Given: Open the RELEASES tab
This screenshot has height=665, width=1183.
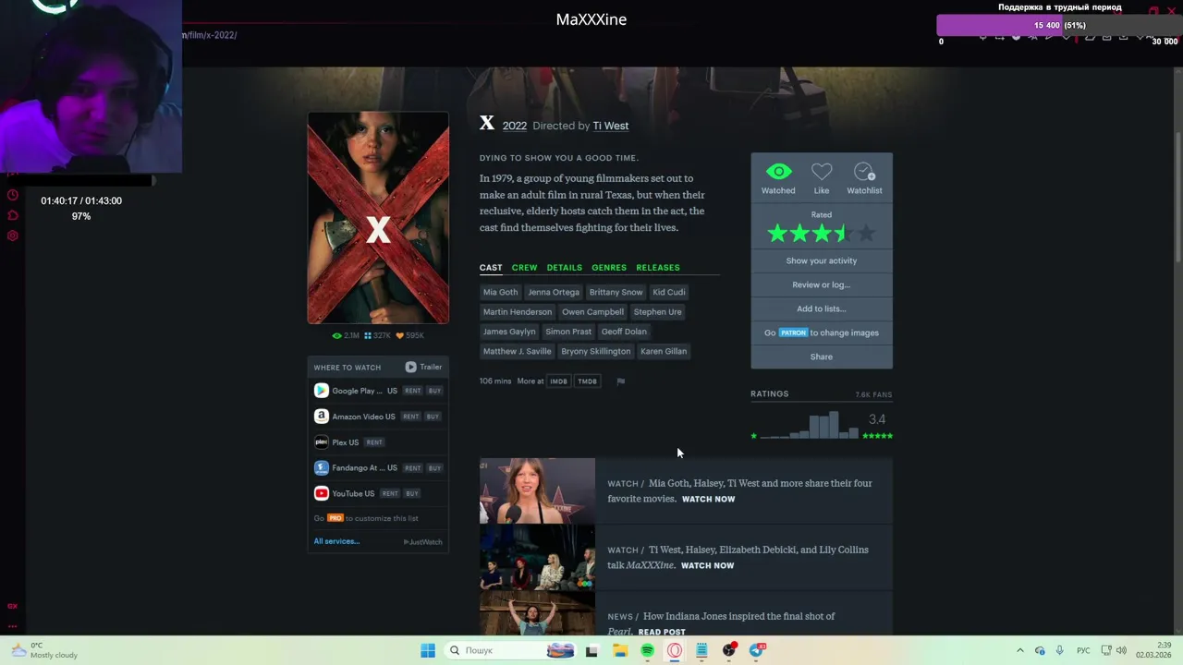Looking at the screenshot, I should pos(658,268).
